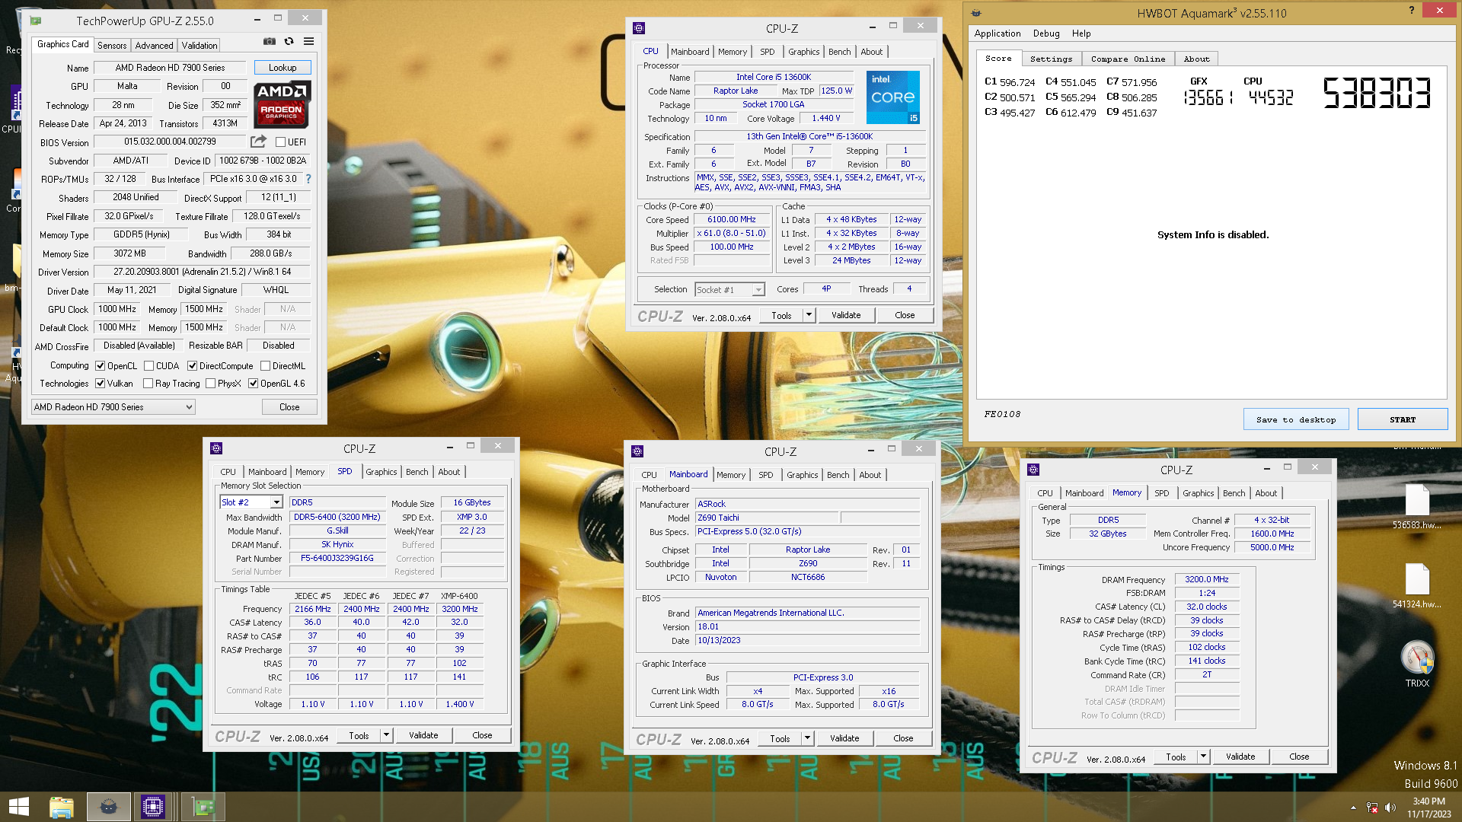The width and height of the screenshot is (1462, 822).
Task: Click the volume speaker tray icon
Action: pos(1390,808)
